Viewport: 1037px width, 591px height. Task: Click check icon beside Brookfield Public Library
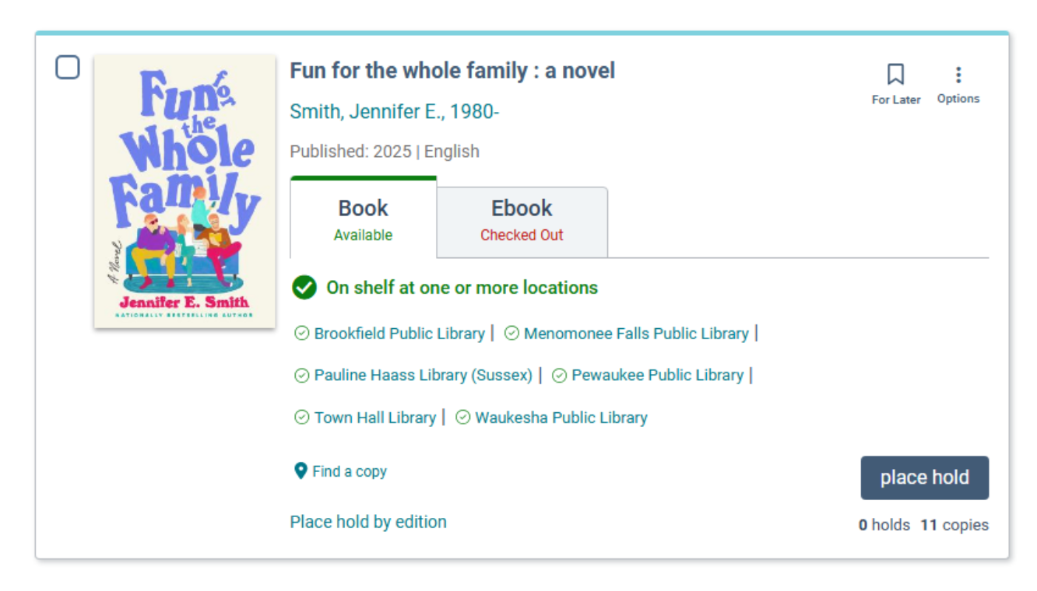(302, 334)
